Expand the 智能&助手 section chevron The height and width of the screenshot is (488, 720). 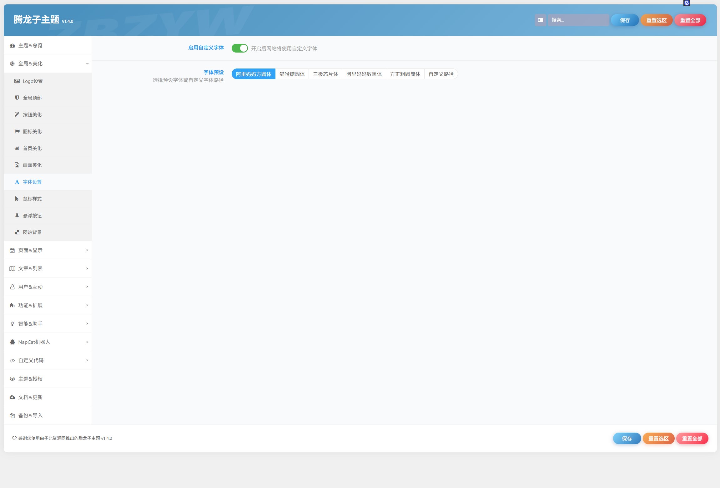(87, 324)
